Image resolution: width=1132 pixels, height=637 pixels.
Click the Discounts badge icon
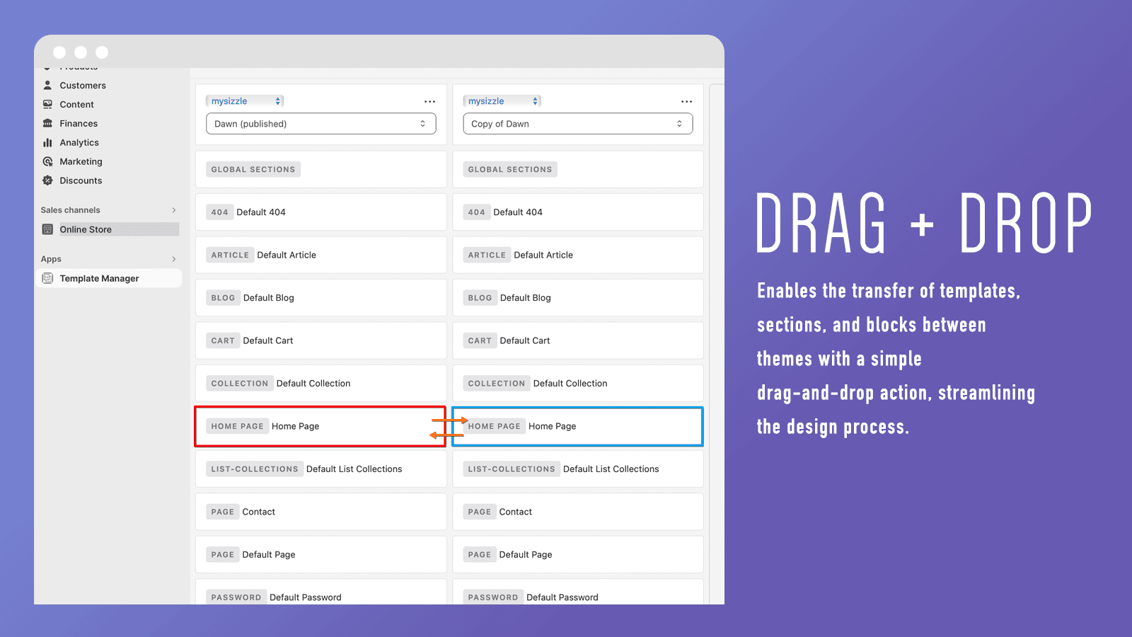tap(47, 180)
